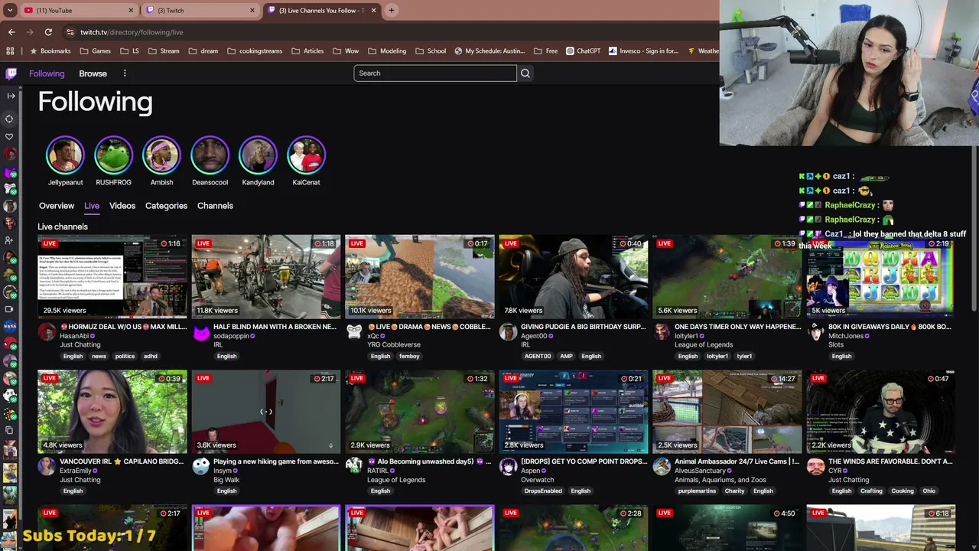The width and height of the screenshot is (979, 551).
Task: Open a new browser tab
Action: click(392, 10)
